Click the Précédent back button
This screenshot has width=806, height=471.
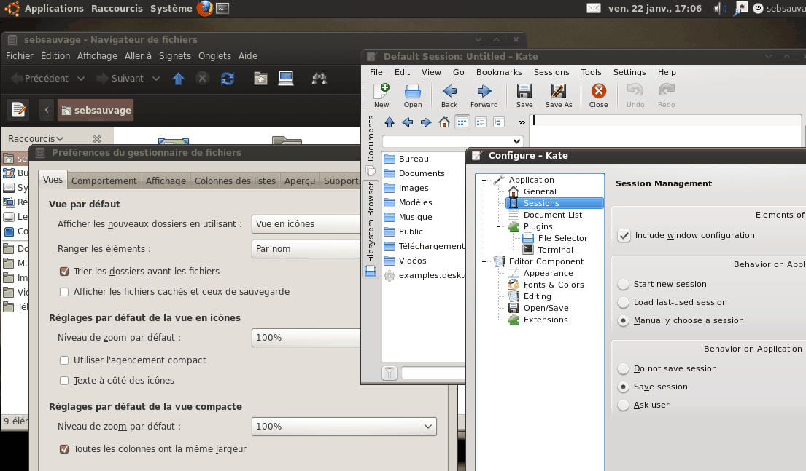(39, 79)
